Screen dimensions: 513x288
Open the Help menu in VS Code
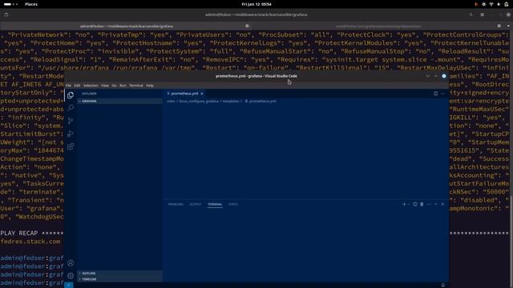150,86
